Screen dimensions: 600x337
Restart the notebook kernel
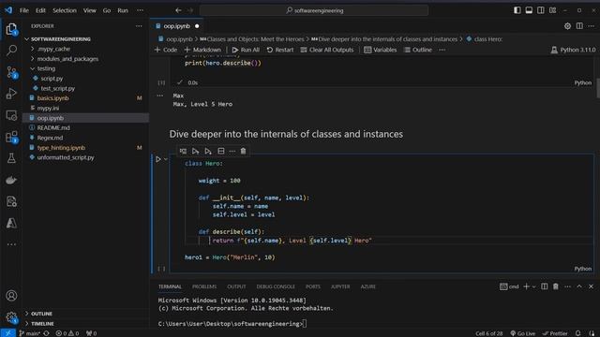[x=280, y=50]
